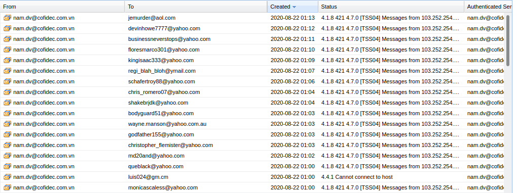517x193 pixels.
Task: Click mail icon in christopher_flemister@yahoo.com row
Action: click(7, 145)
